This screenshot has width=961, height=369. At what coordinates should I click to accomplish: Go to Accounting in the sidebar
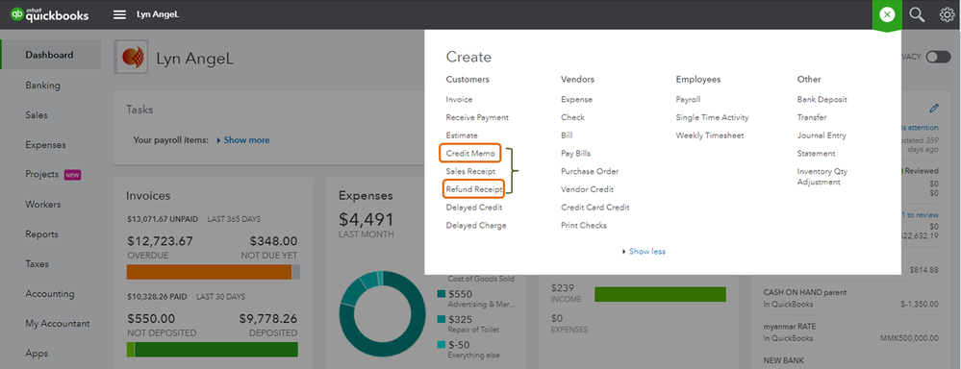pos(50,294)
